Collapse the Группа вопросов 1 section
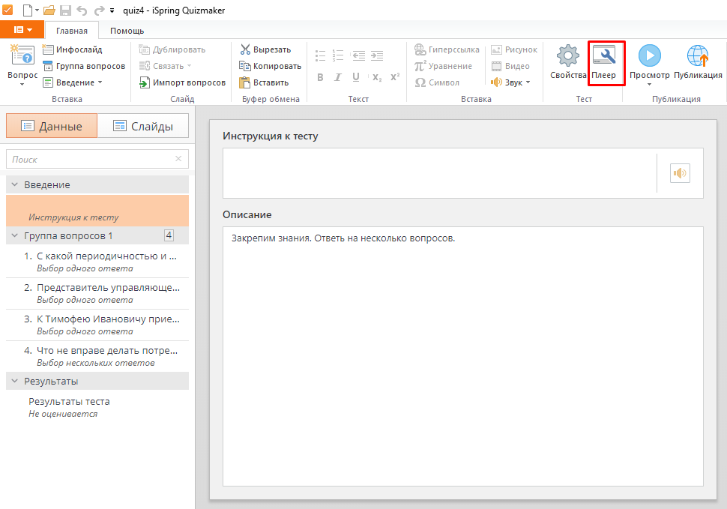Screen dimensions: 727x509 click(14, 235)
